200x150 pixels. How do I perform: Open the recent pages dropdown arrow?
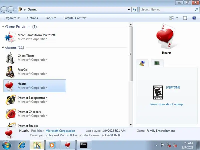point(16,9)
